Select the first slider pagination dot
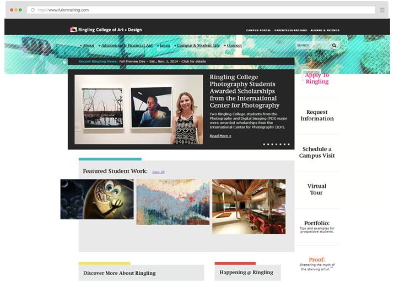This screenshot has height=283, width=394. (264, 145)
